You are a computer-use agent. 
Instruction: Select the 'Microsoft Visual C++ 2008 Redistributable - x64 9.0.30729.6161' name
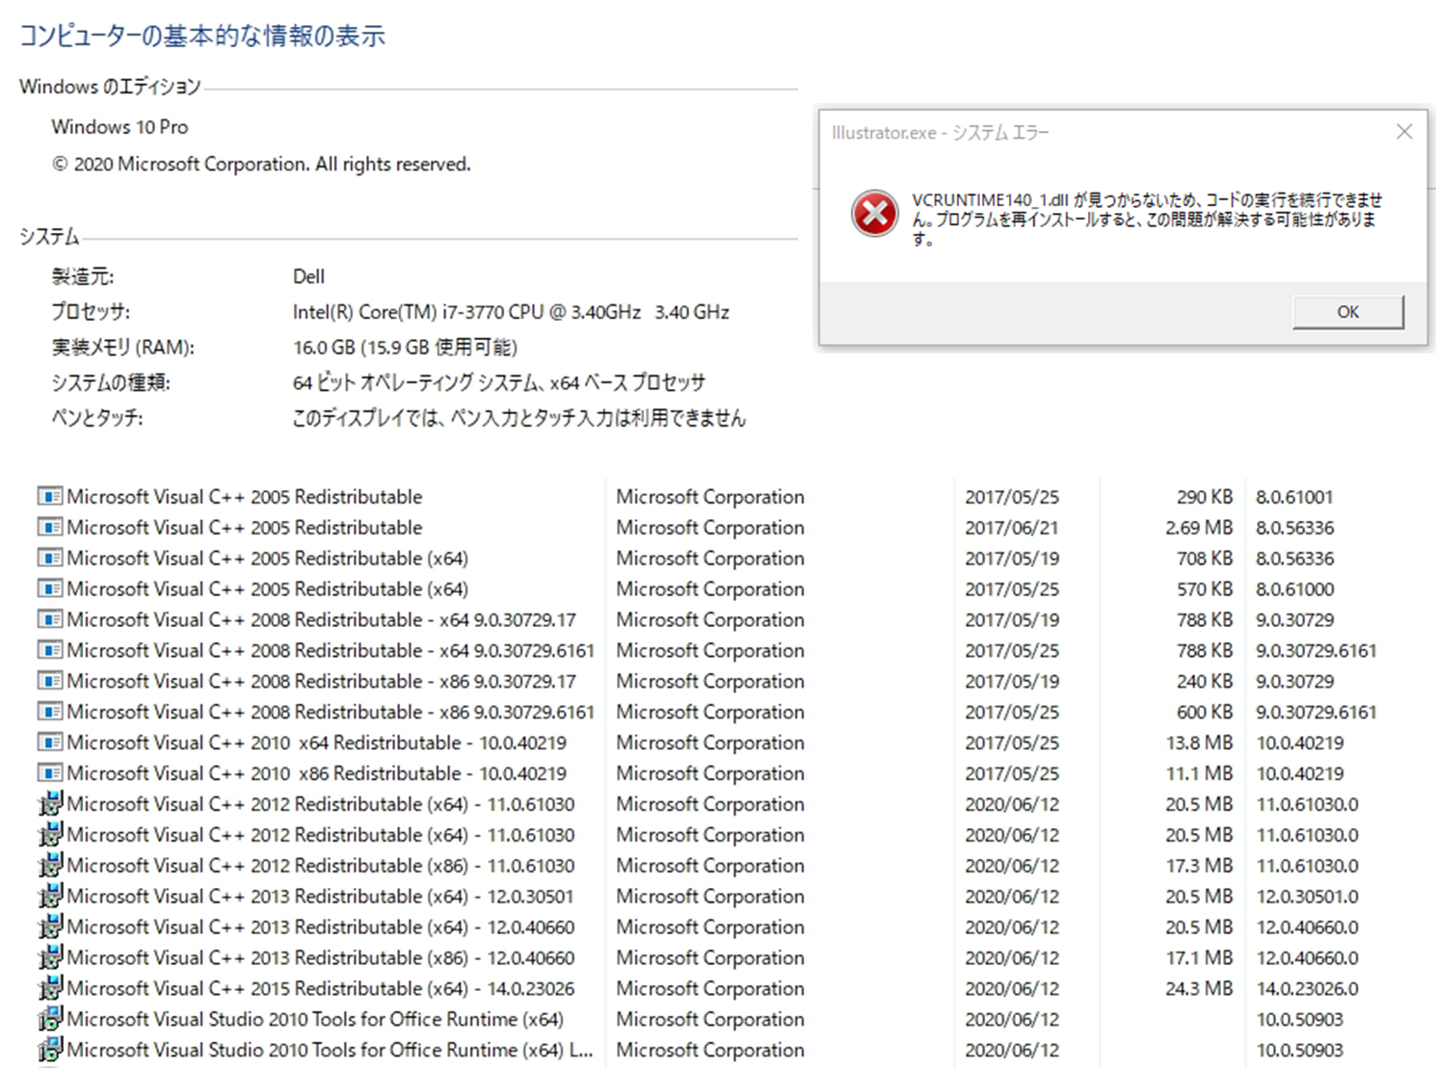click(331, 651)
